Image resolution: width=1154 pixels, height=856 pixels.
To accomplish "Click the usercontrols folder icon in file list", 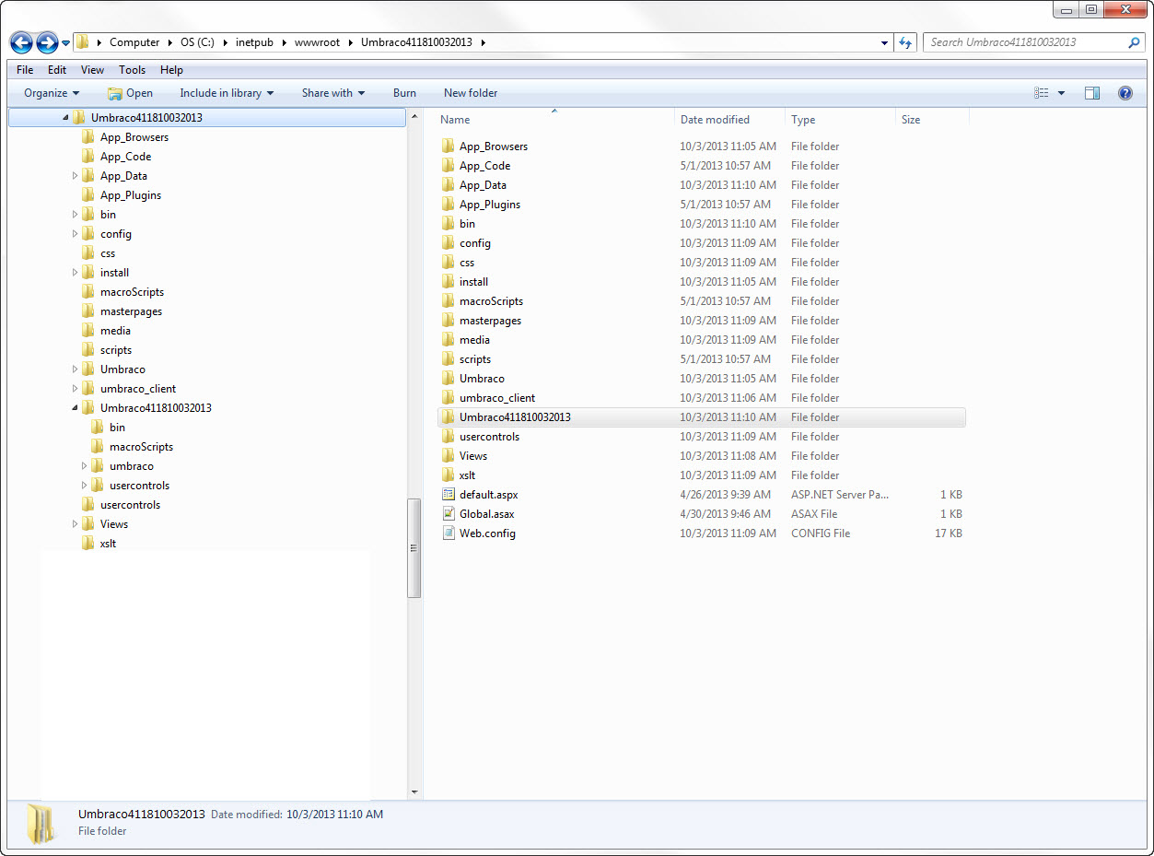I will click(449, 437).
